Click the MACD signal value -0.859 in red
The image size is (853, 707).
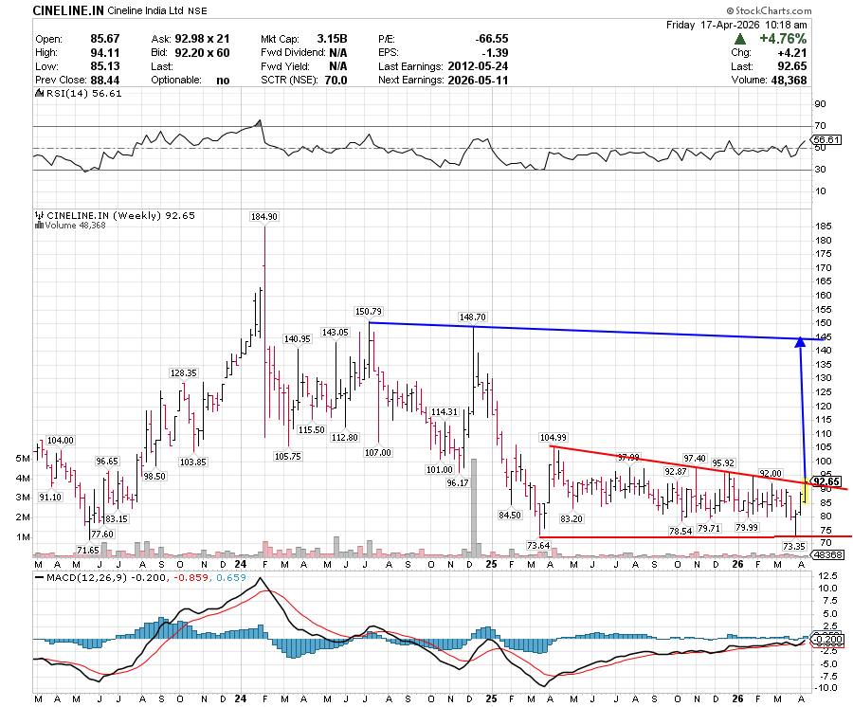[x=192, y=577]
